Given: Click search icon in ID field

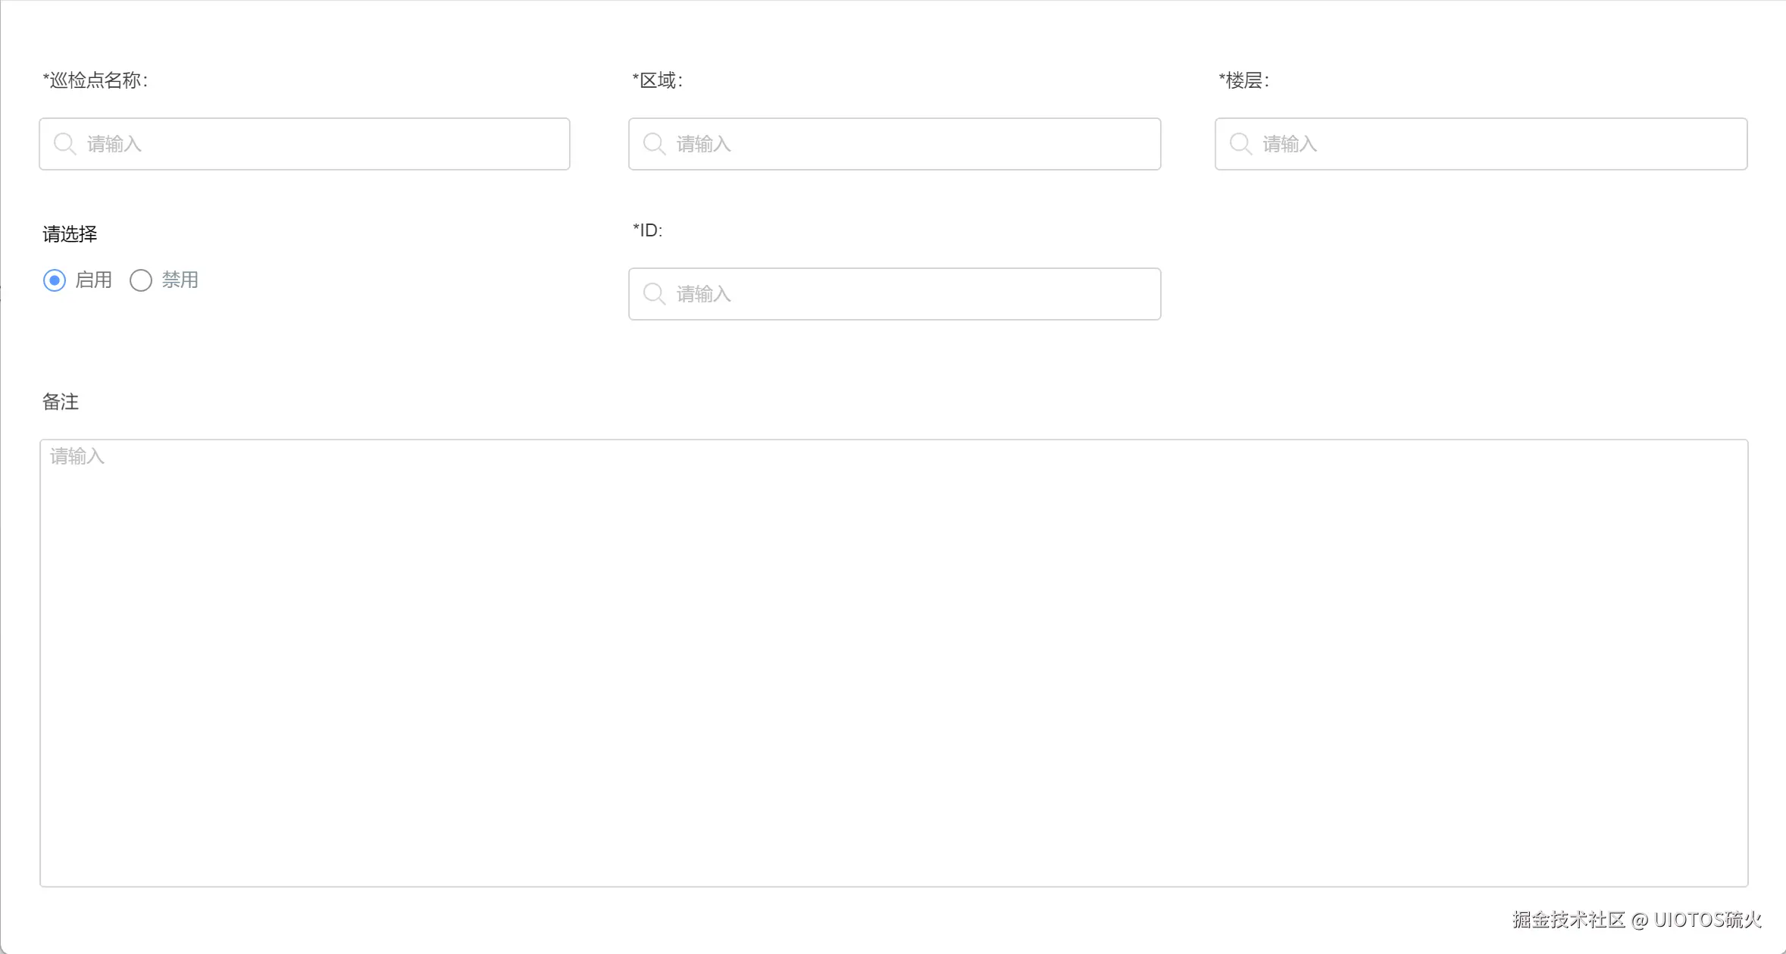Looking at the screenshot, I should coord(654,294).
